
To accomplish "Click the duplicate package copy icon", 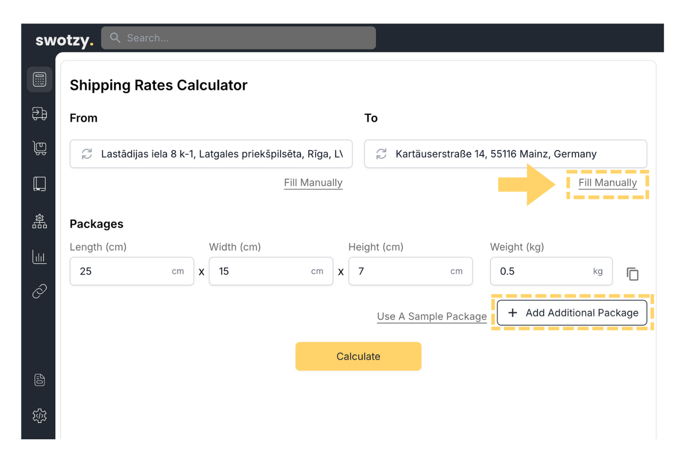I will [632, 274].
